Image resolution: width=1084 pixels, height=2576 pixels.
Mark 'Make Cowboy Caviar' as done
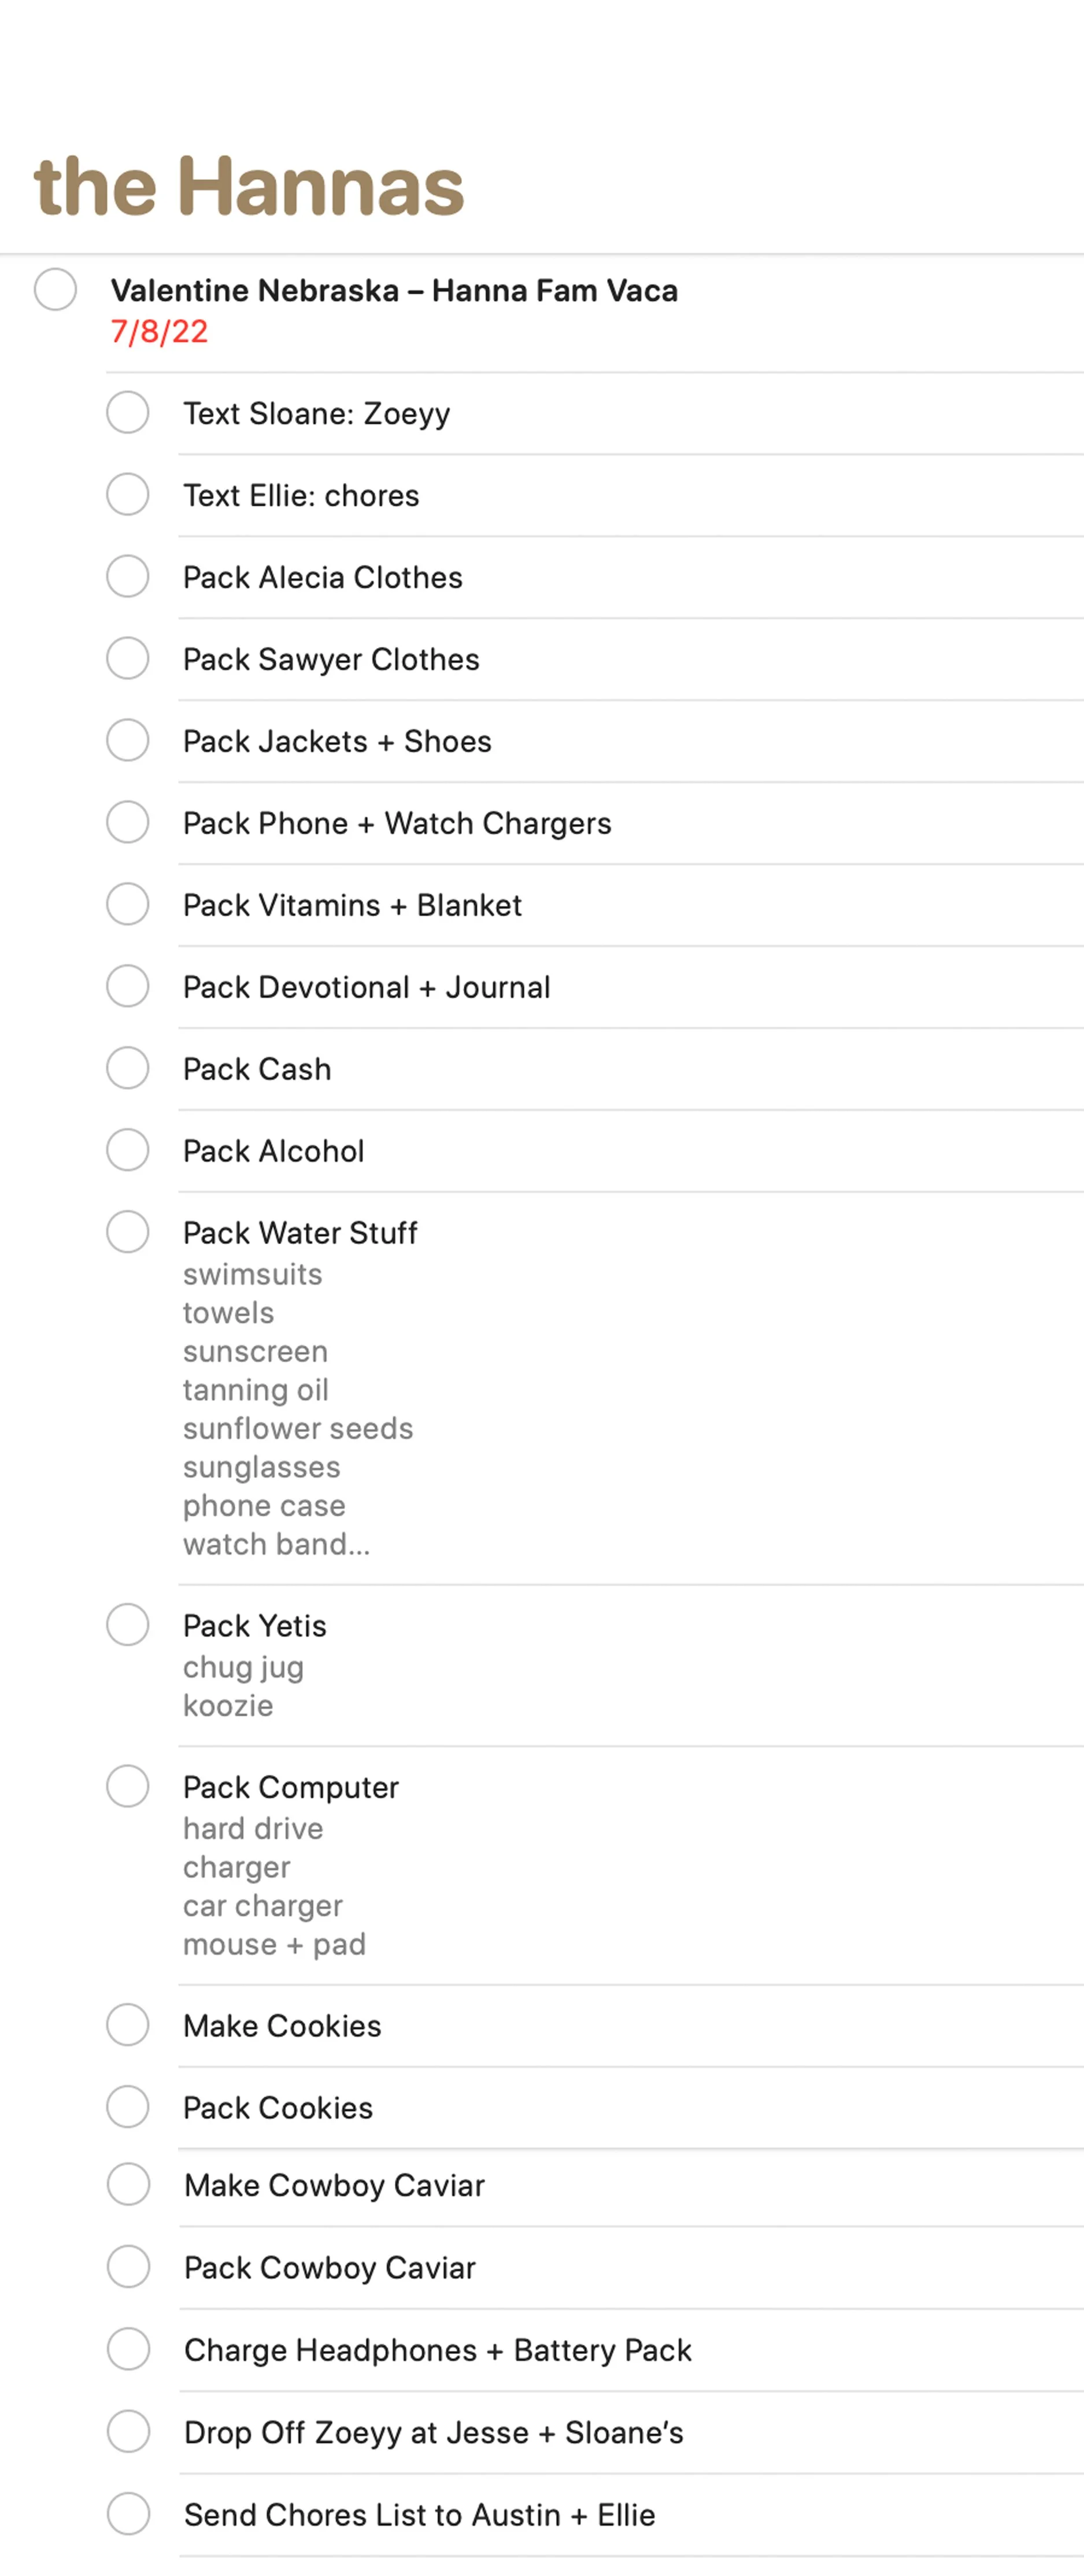(128, 2185)
